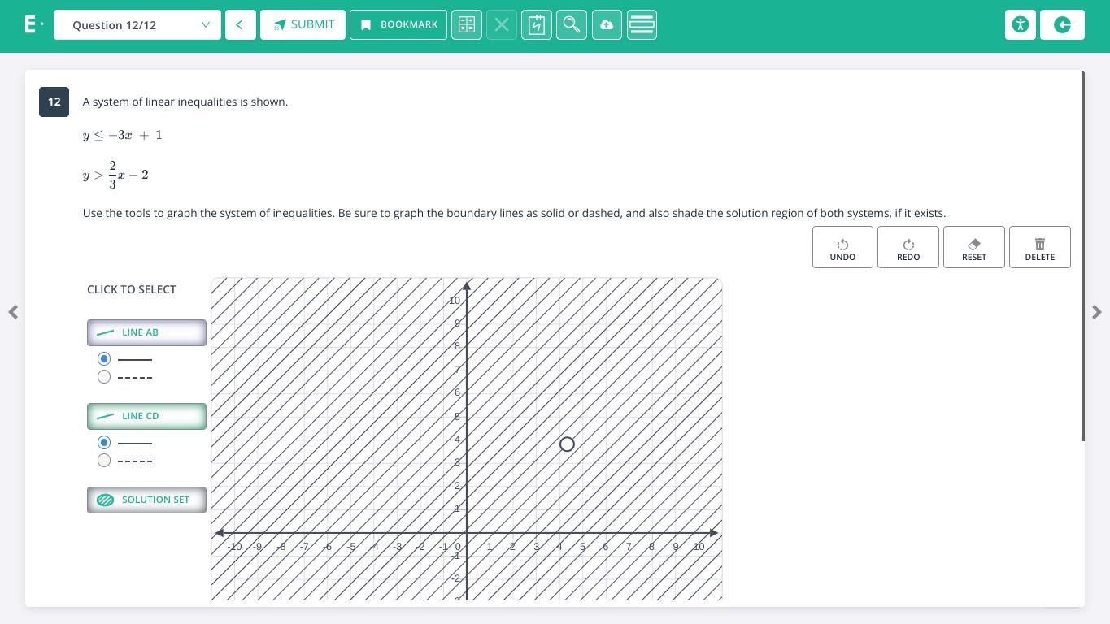
Task: Click the cloud upload save icon
Action: (607, 25)
